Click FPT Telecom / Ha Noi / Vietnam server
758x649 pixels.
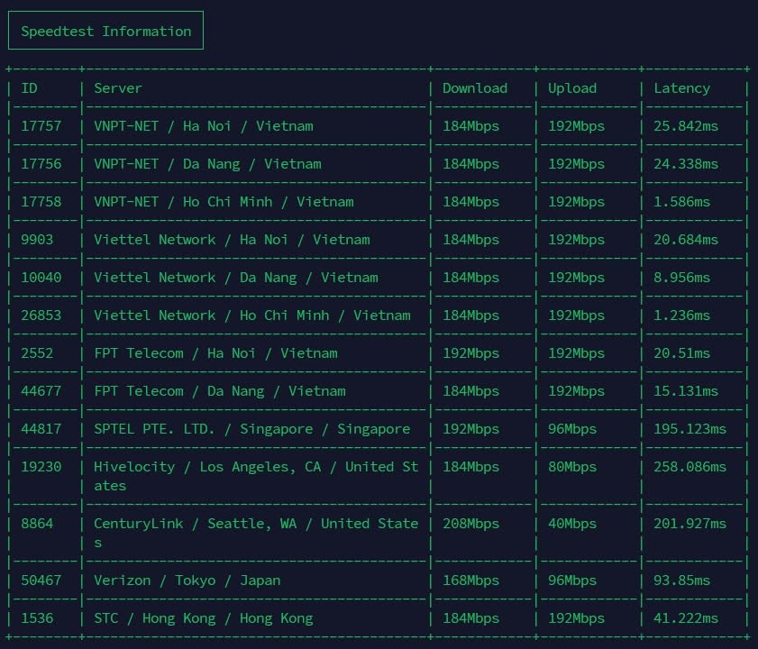pos(215,353)
